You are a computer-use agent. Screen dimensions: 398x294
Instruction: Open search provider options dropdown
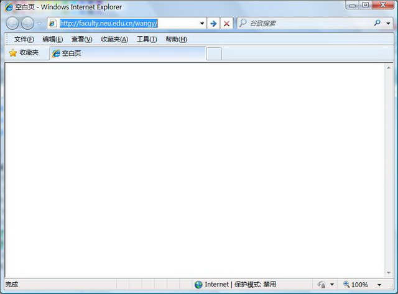pos(388,24)
